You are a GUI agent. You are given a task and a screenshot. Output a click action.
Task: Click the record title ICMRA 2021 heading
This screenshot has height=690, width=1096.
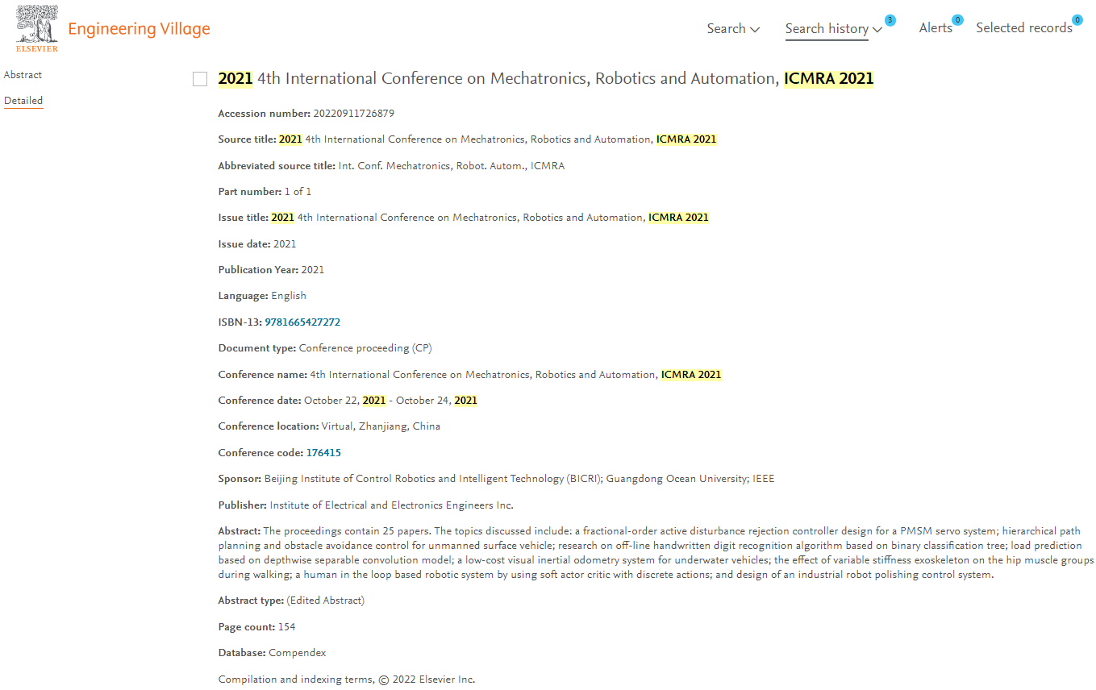coord(546,79)
